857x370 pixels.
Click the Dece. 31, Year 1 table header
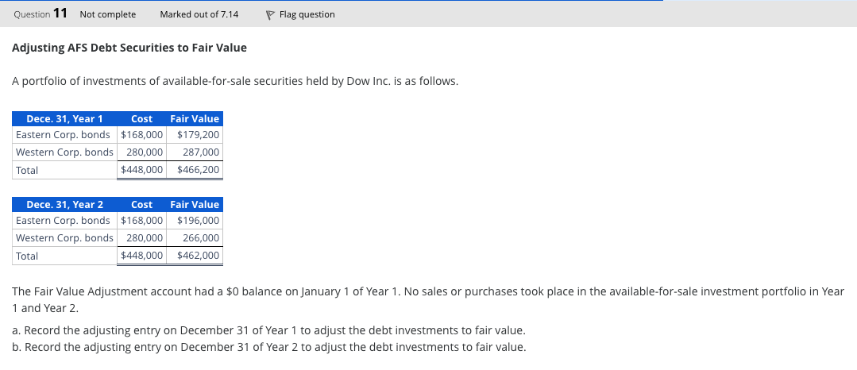pos(65,118)
